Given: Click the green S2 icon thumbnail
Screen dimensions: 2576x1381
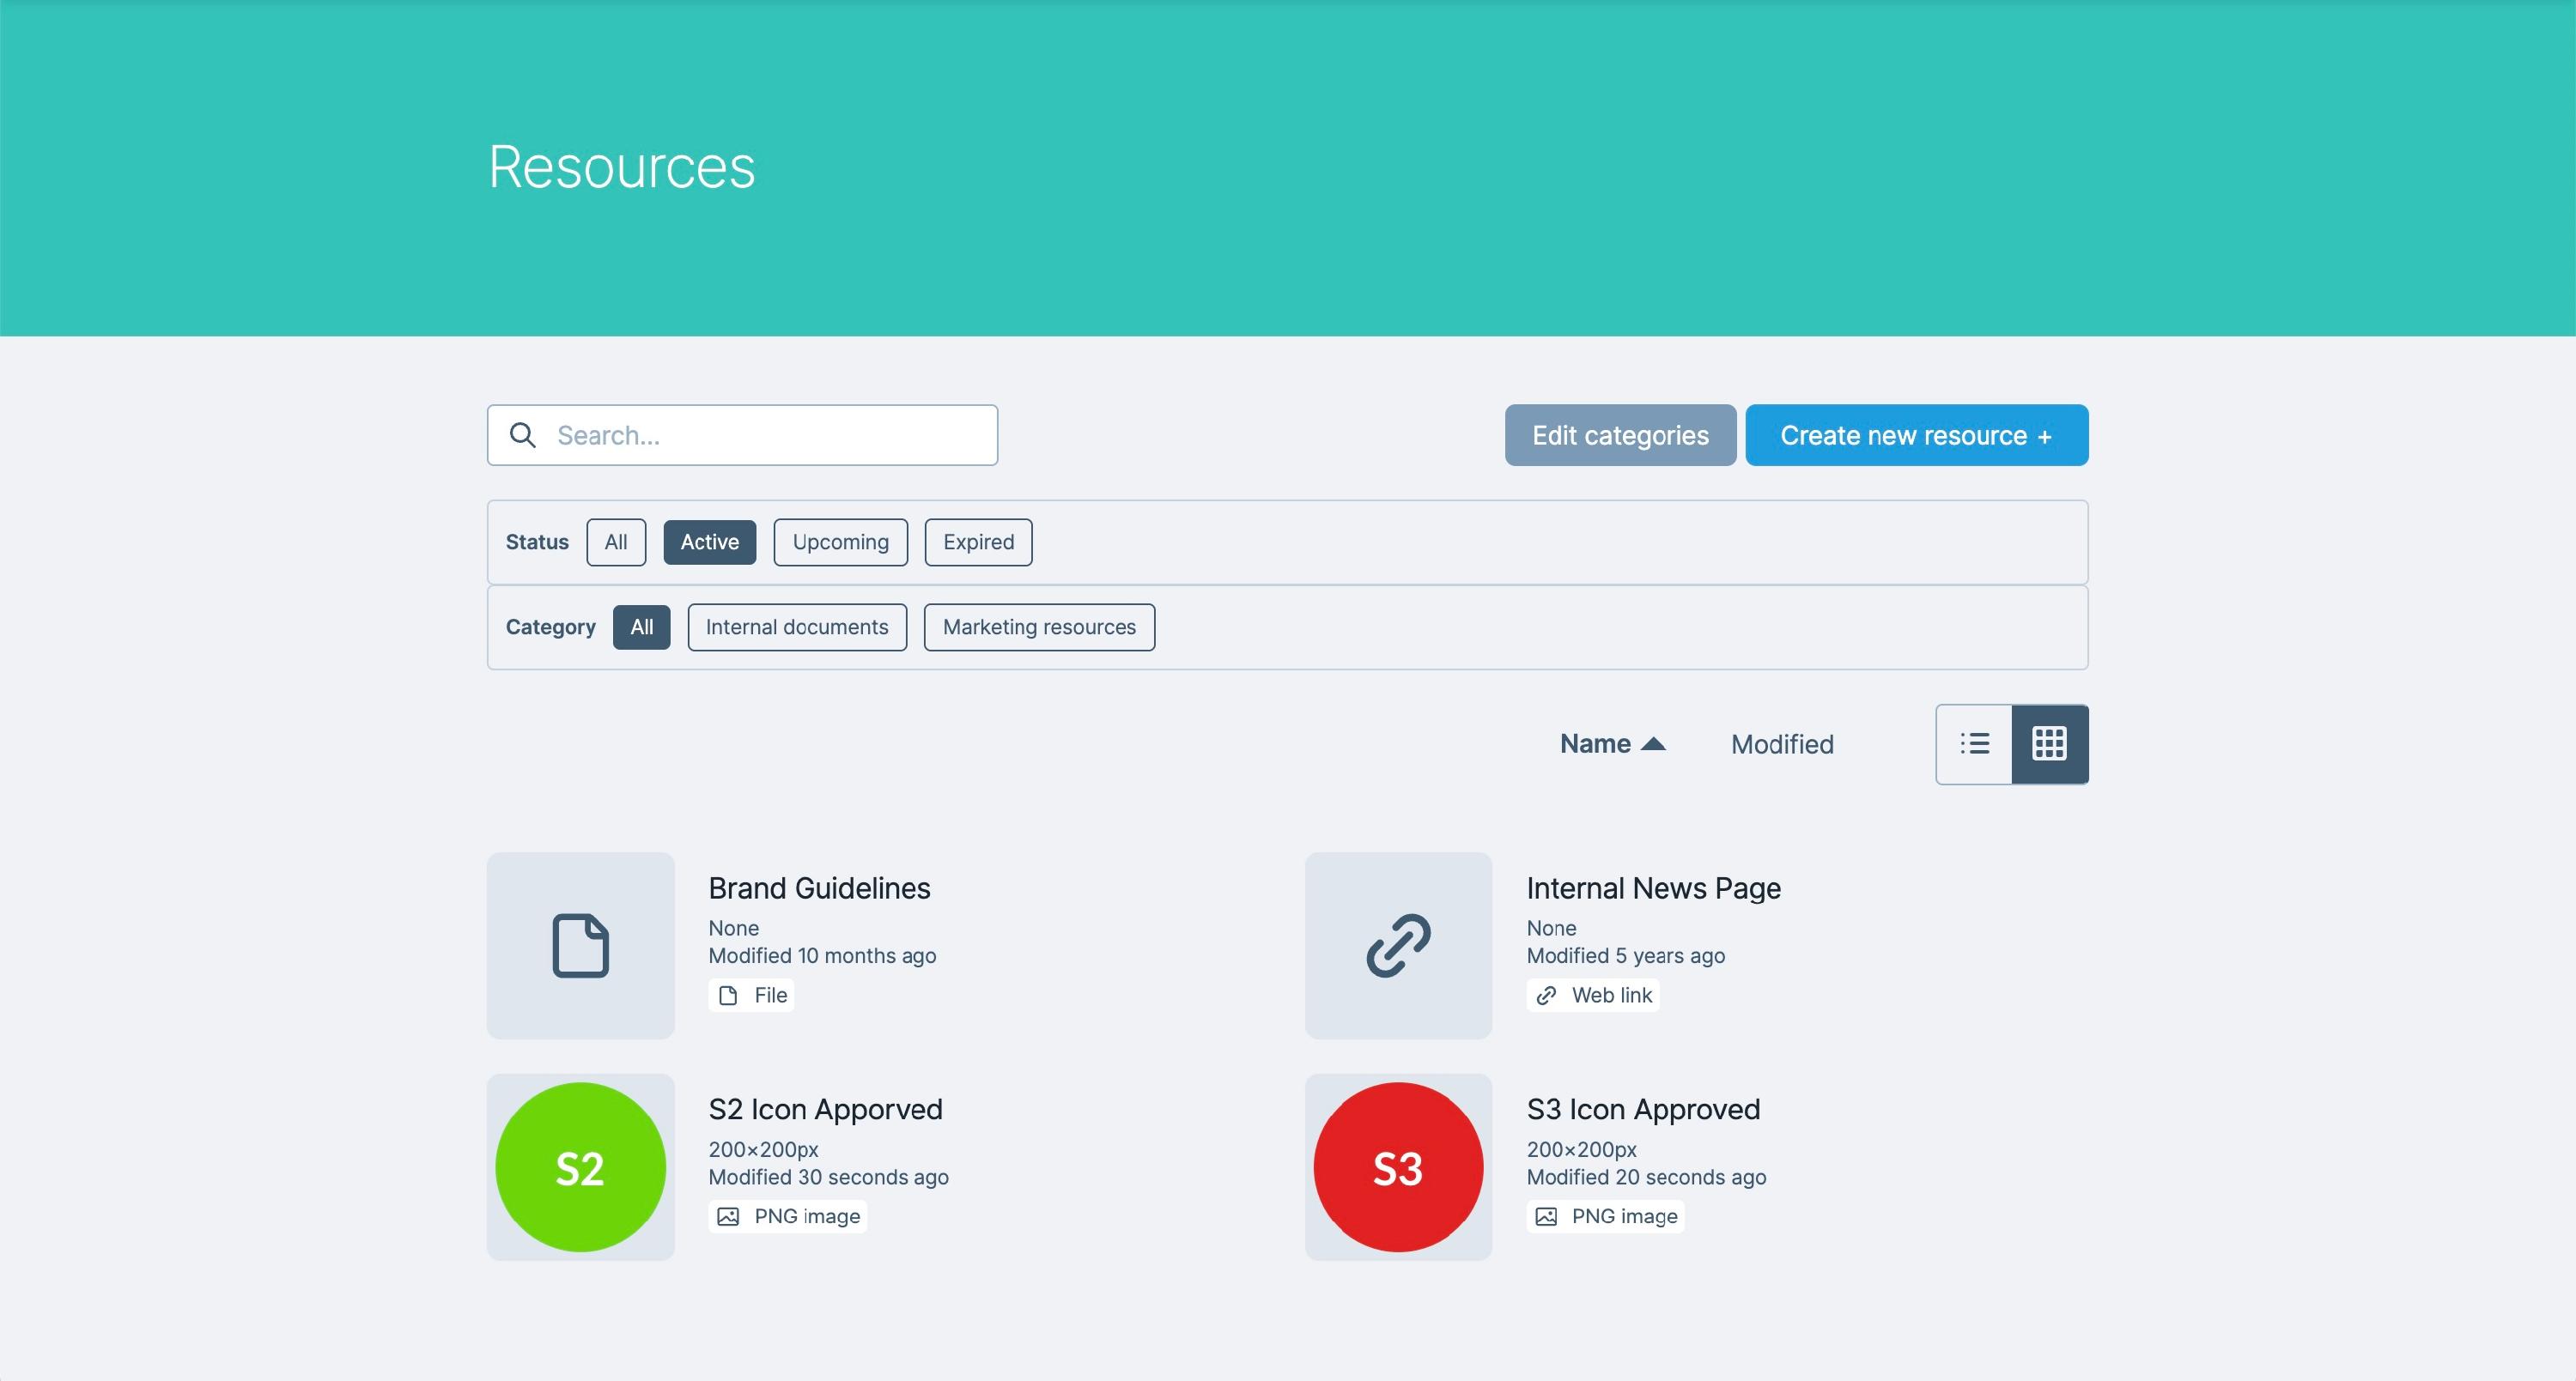Looking at the screenshot, I should pyautogui.click(x=580, y=1166).
